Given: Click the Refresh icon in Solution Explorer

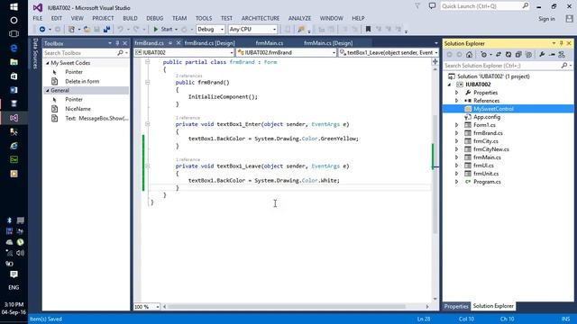Looking at the screenshot, I should [x=508, y=54].
